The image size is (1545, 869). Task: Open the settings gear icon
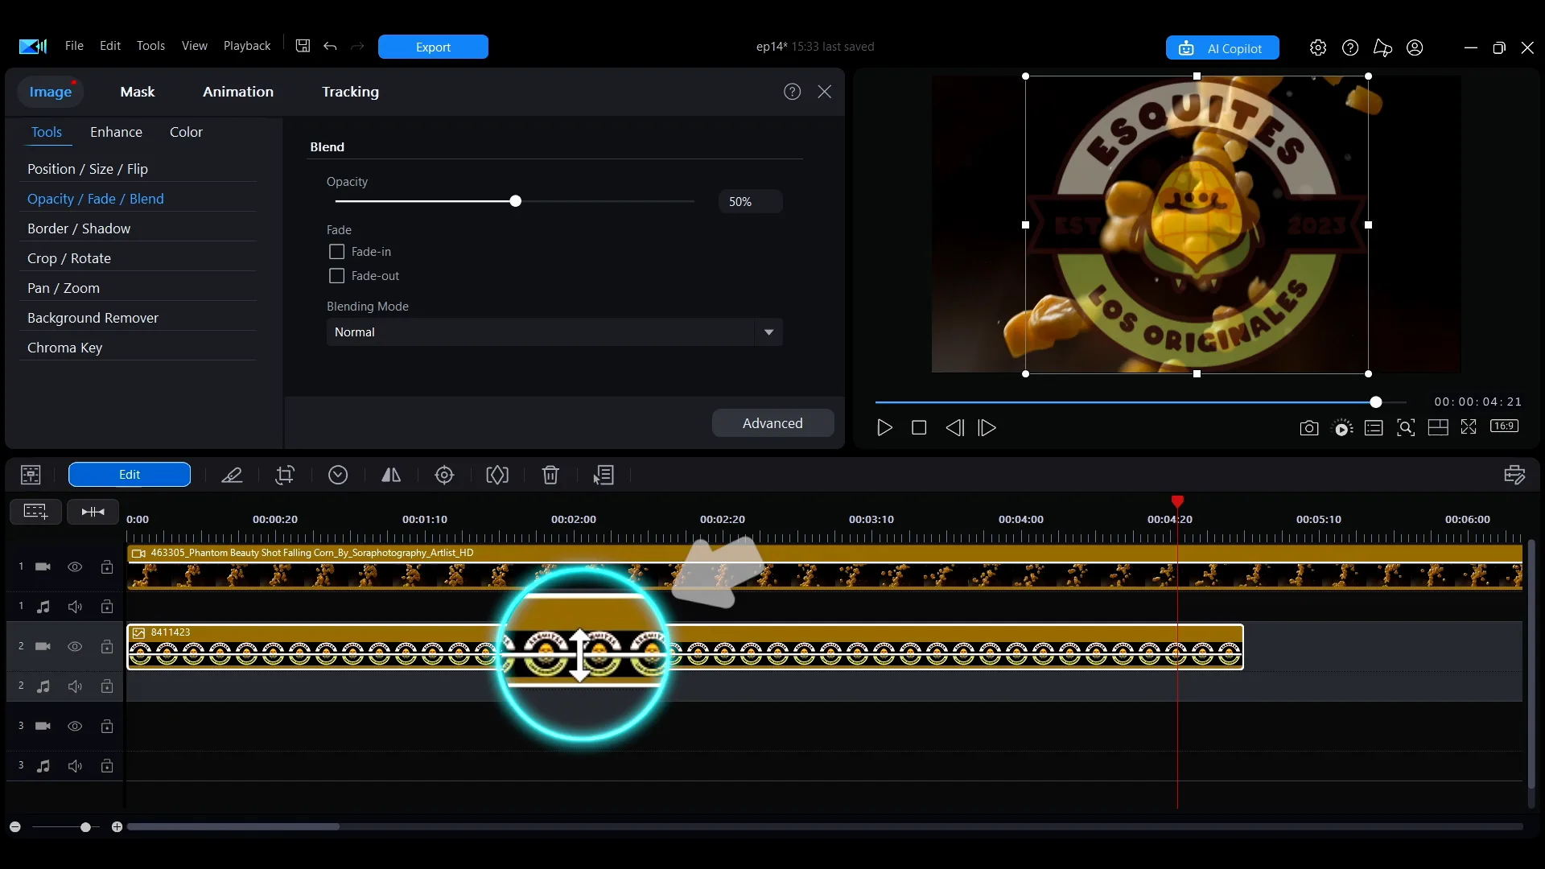1318,47
